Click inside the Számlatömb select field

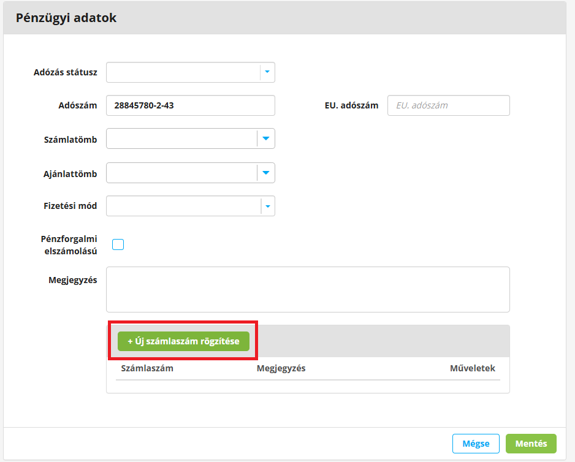coord(181,138)
